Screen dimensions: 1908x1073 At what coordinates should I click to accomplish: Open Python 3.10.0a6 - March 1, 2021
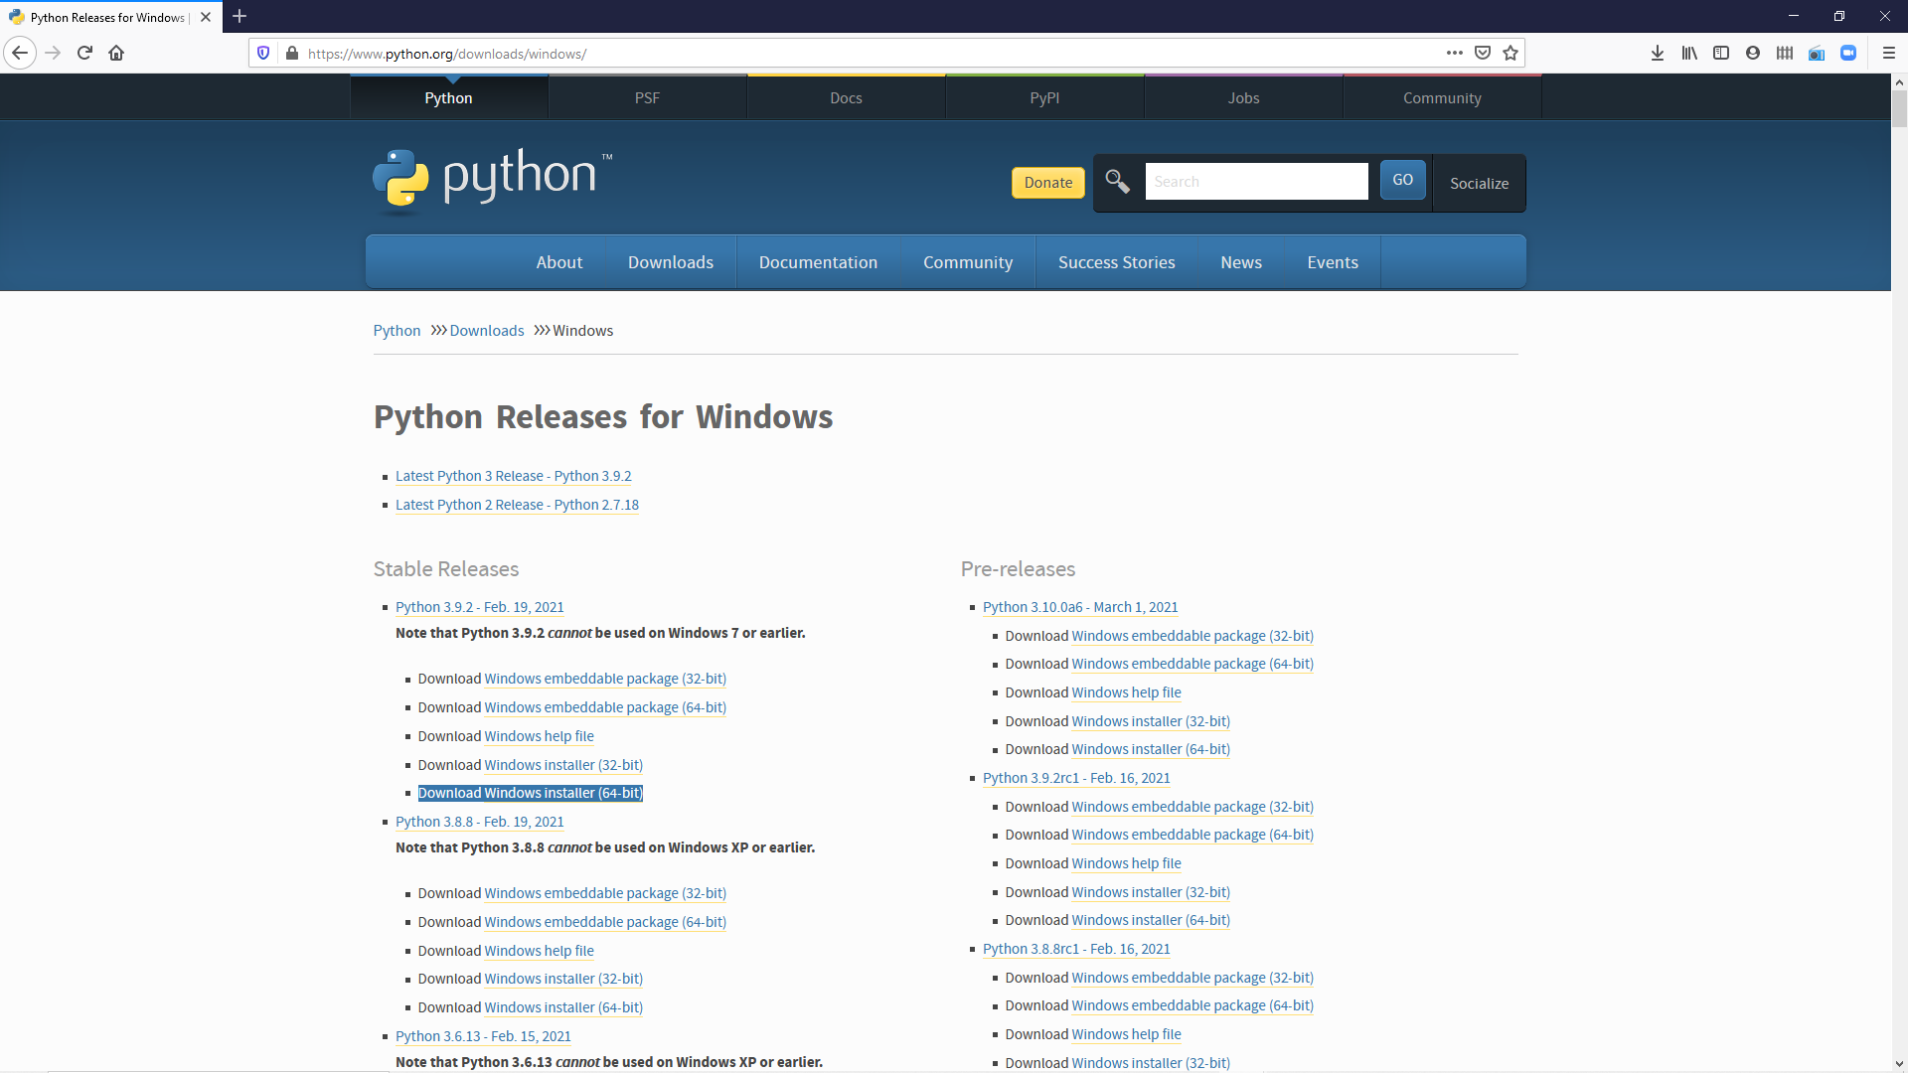coord(1080,607)
